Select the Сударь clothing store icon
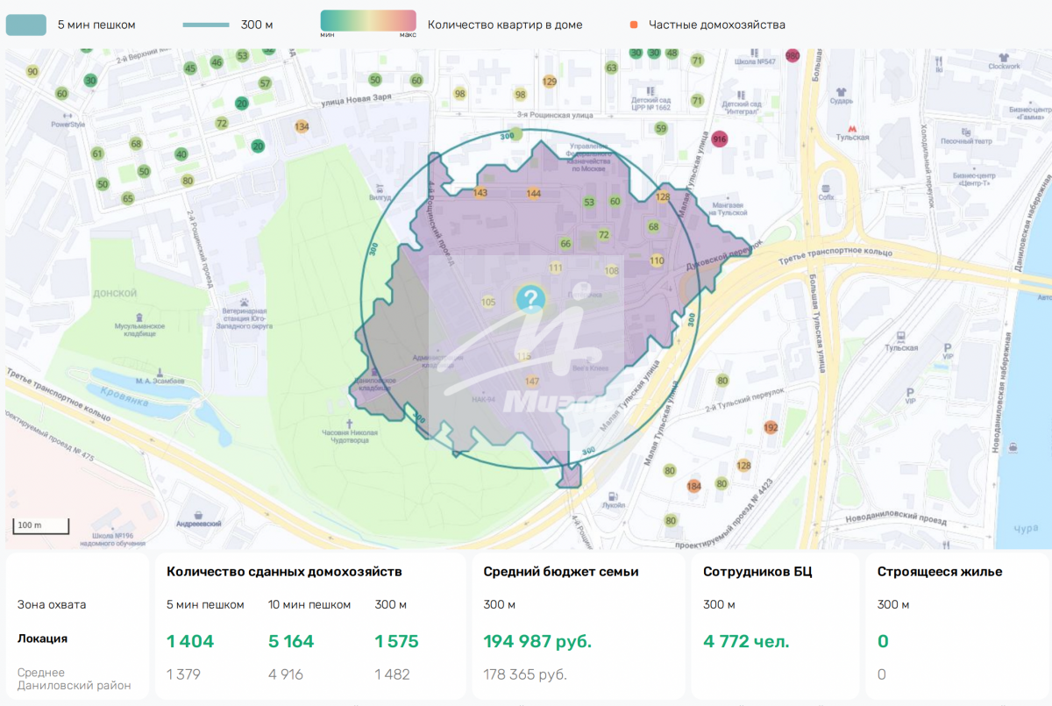The image size is (1052, 706). pos(840,89)
